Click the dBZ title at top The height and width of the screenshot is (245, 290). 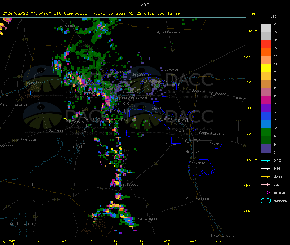point(145,5)
